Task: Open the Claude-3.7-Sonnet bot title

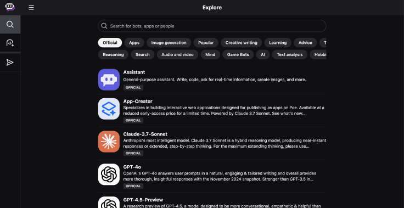Action: coord(145,134)
